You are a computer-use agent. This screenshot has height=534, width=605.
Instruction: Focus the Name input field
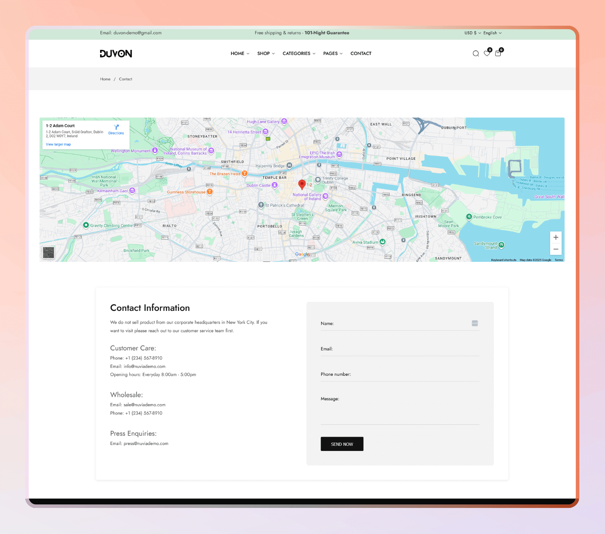[x=400, y=324]
